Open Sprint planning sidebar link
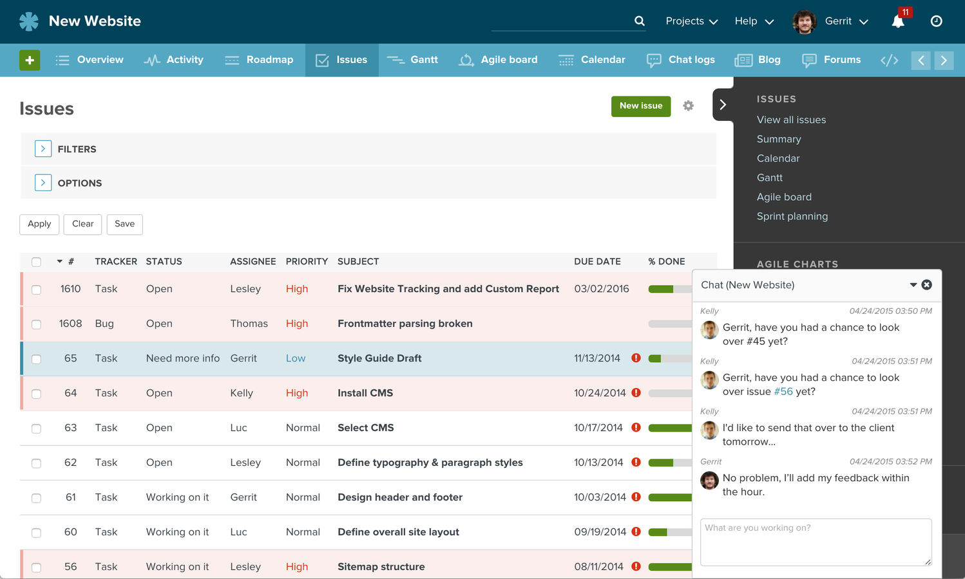This screenshot has height=579, width=965. point(792,216)
